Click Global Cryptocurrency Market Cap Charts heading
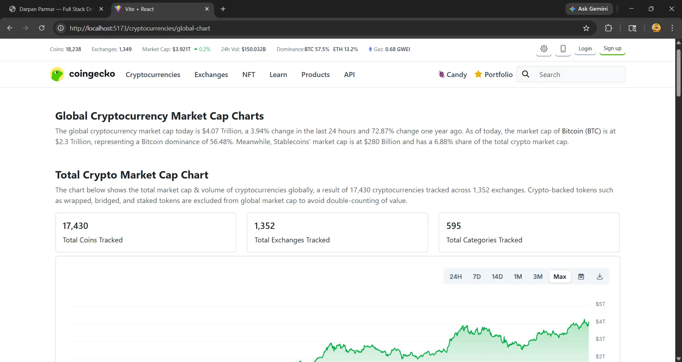 coord(159,116)
